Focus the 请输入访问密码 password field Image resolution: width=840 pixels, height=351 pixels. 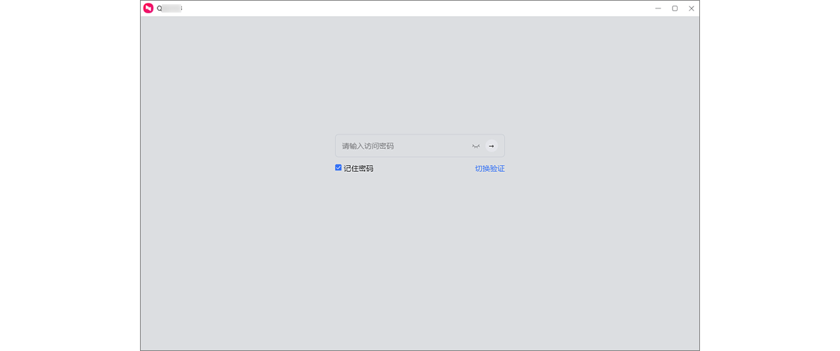click(399, 146)
